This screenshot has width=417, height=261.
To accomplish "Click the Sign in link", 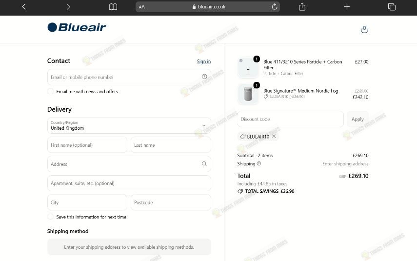I will (x=204, y=61).
